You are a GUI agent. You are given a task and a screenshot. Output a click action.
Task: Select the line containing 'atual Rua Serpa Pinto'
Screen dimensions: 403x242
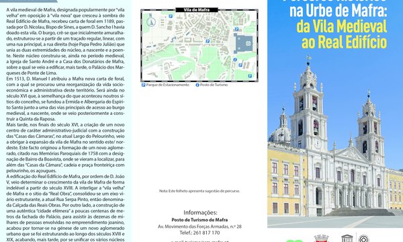pyautogui.click(x=65, y=200)
